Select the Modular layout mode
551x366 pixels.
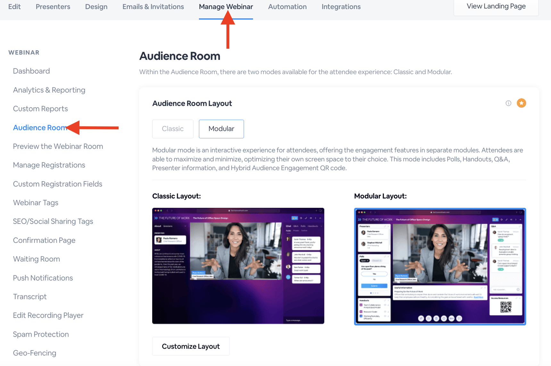point(221,129)
